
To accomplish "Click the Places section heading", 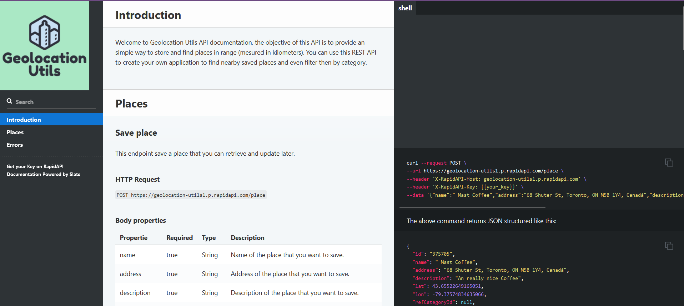I will pyautogui.click(x=131, y=104).
